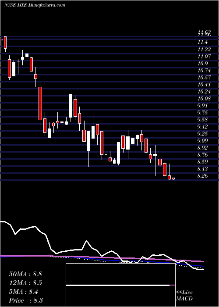Click the 8.43 price axis label
This screenshot has width=219, height=307.
click(202, 169)
